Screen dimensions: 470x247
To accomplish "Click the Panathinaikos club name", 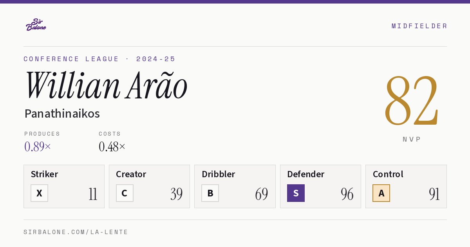I will point(62,114).
